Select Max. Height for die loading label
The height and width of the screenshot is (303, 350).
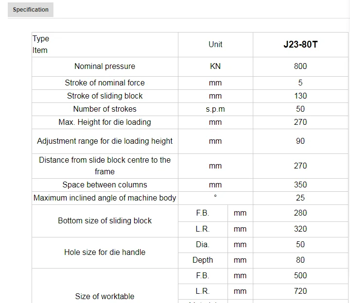(x=105, y=122)
